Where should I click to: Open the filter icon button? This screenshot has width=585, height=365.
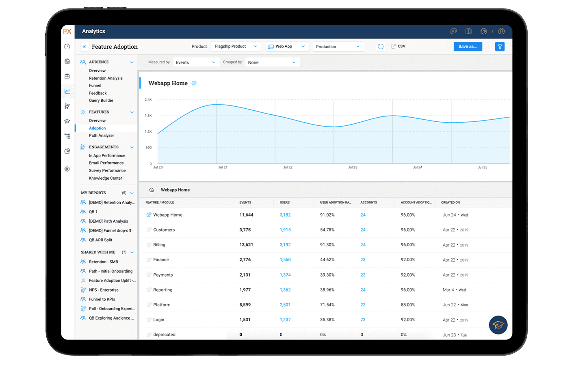click(500, 47)
